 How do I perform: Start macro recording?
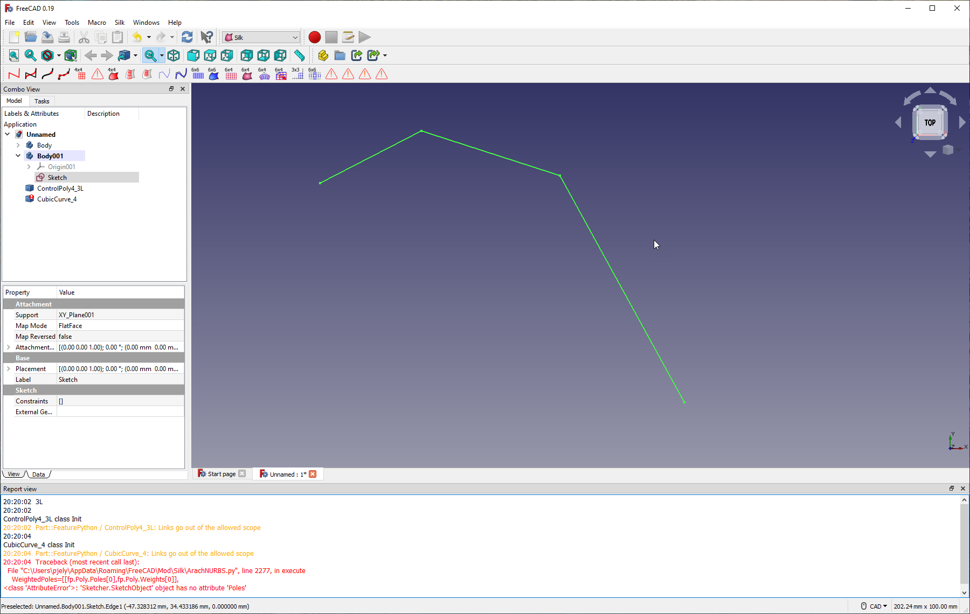315,37
